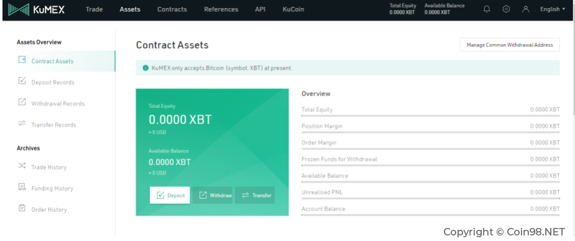Open the hexagon settings icon

pos(506,9)
